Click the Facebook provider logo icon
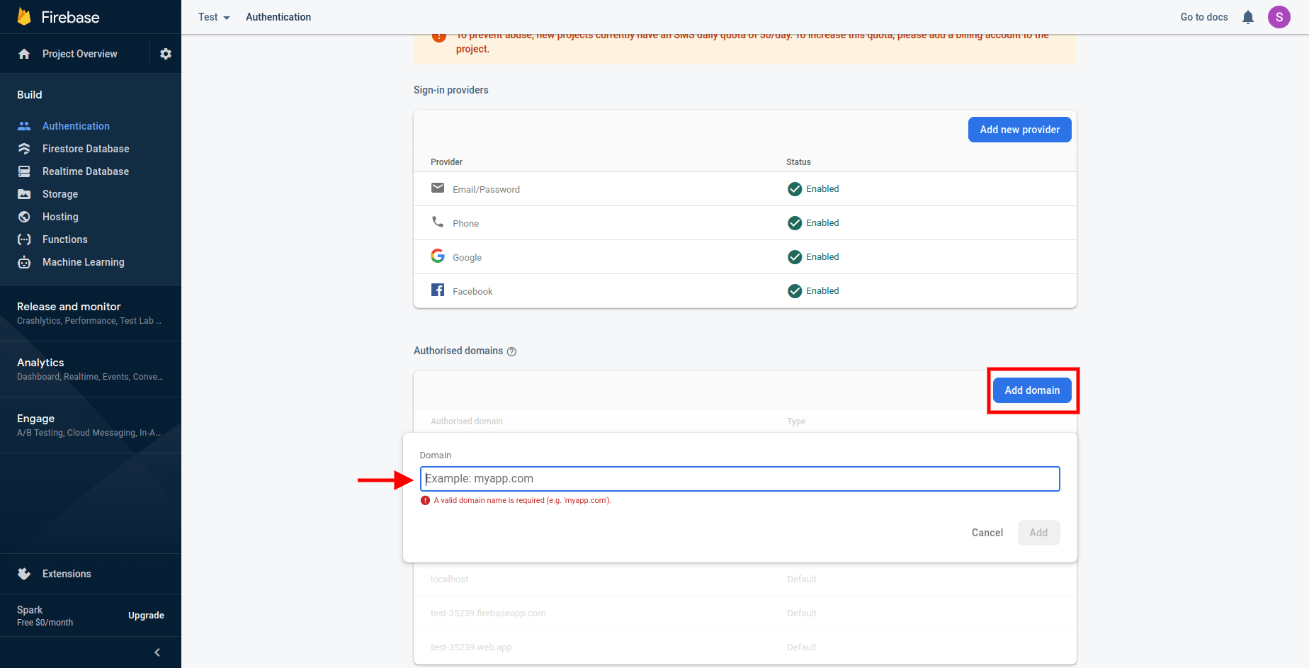Screen dimensions: 1309x668 [x=438, y=290]
